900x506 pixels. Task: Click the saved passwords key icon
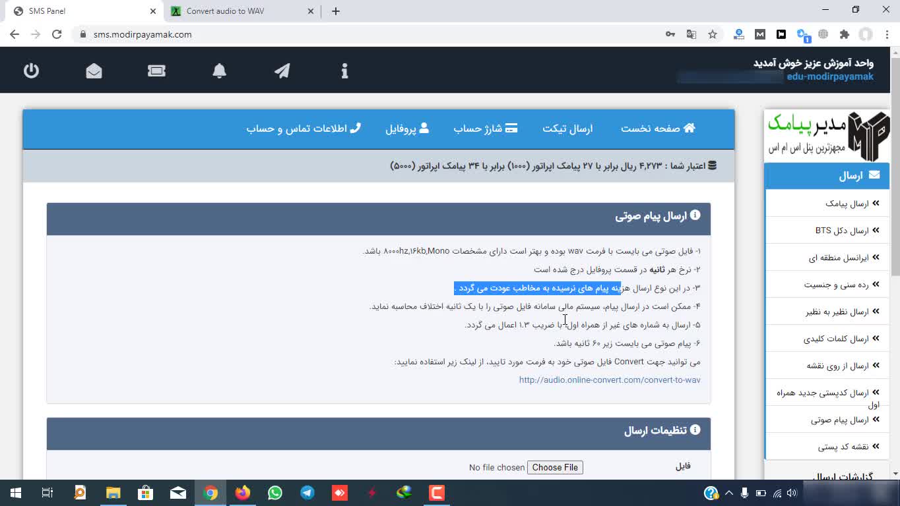(670, 34)
